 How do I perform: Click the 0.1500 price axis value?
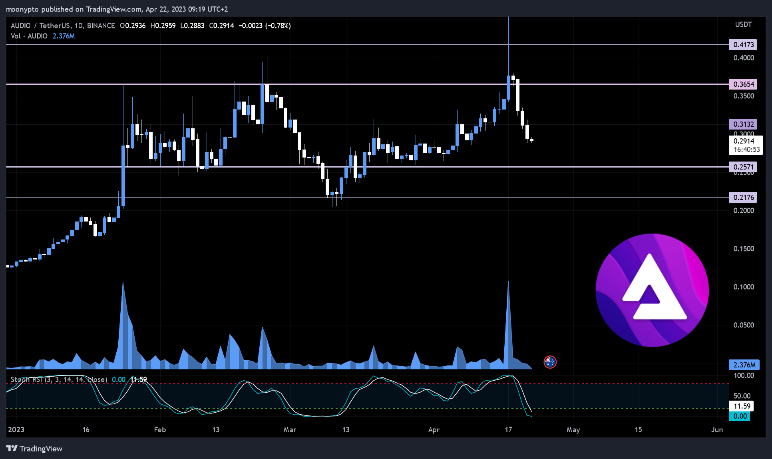[x=744, y=248]
